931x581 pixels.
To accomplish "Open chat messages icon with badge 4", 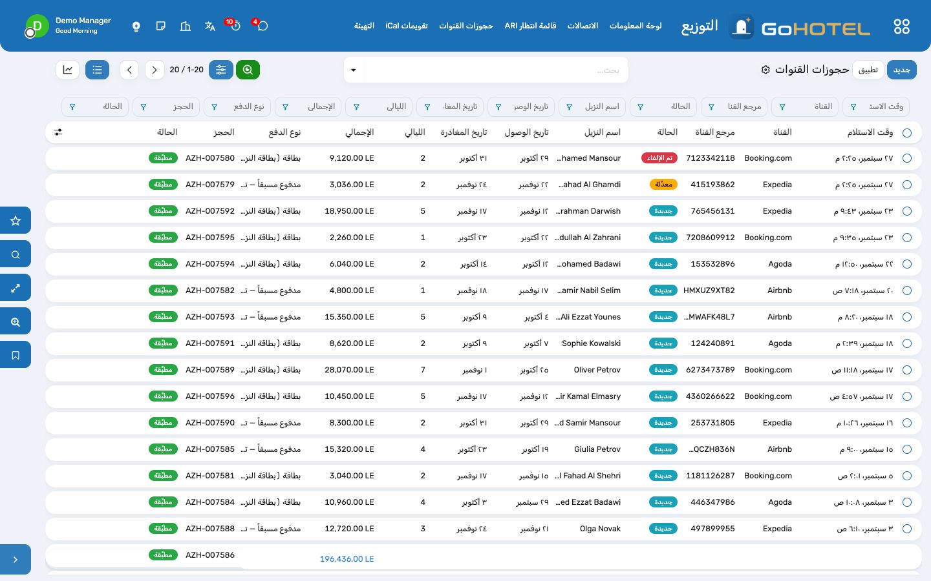I will 262,26.
